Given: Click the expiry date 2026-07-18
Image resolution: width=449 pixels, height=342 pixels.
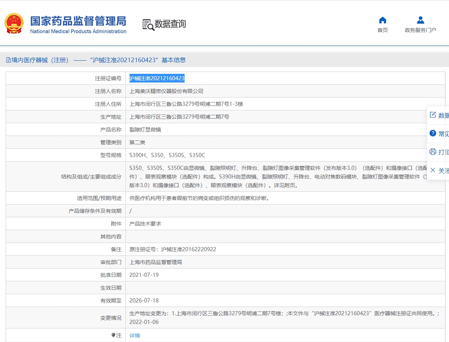Looking at the screenshot, I should click(144, 301).
